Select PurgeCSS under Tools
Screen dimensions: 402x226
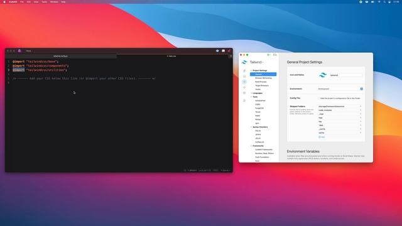[259, 108]
